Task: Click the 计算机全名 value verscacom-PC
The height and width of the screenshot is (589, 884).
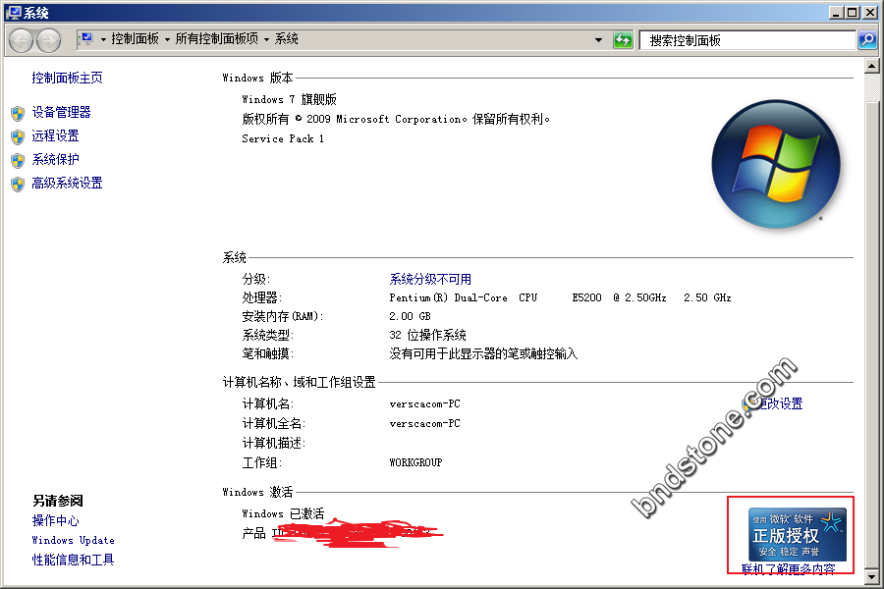Action: [x=424, y=424]
